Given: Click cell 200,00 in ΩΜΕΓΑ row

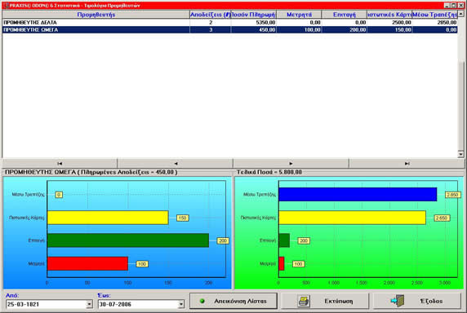Looking at the screenshot, I should tap(358, 29).
